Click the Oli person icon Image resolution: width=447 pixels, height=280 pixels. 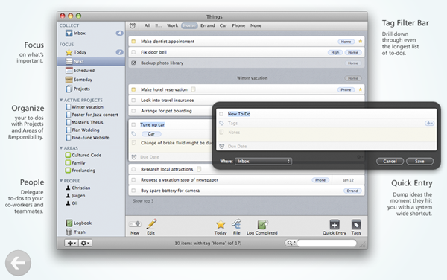point(68,203)
